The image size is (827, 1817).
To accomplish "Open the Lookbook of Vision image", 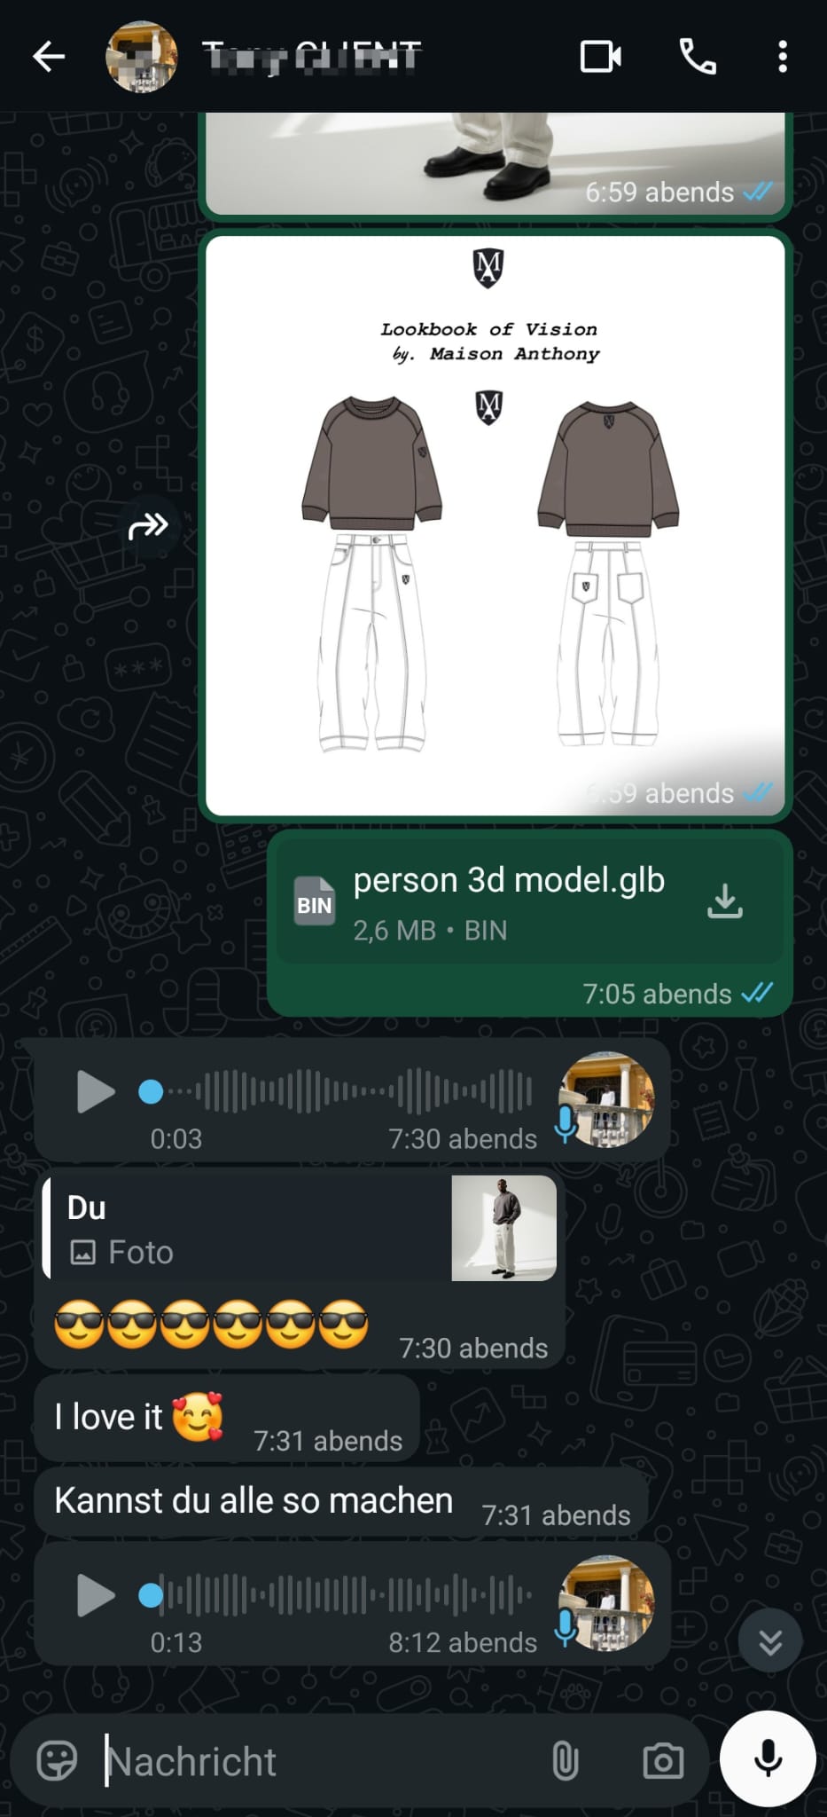I will (x=495, y=524).
